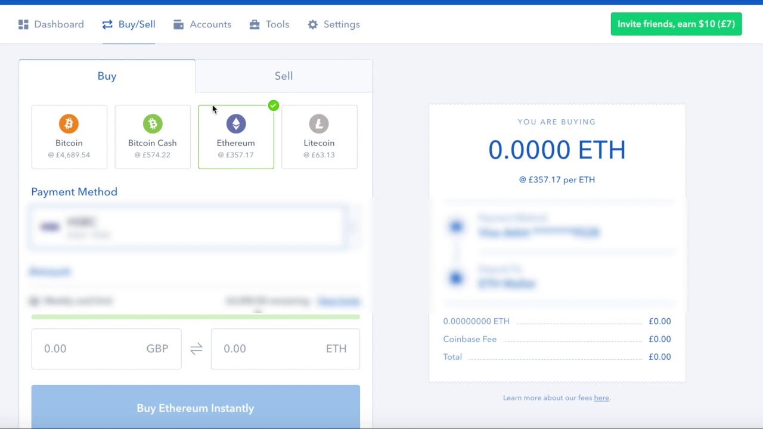Click the Tools briefcase icon
Viewport: 763px width, 429px height.
[255, 24]
